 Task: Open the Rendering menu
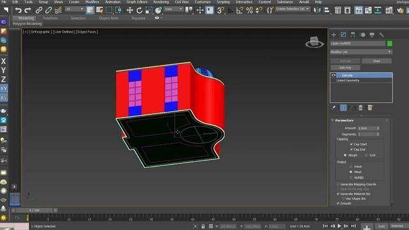161,2
